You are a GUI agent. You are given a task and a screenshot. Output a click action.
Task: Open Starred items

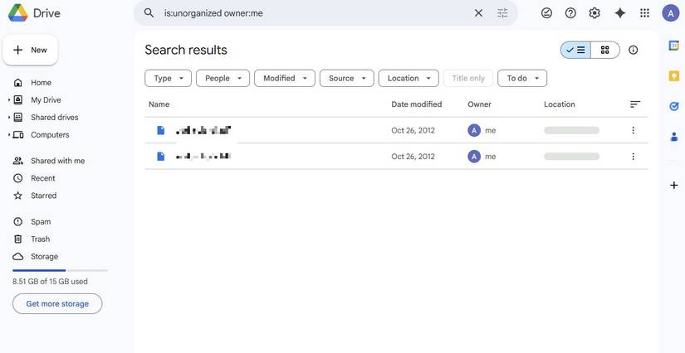(x=44, y=196)
